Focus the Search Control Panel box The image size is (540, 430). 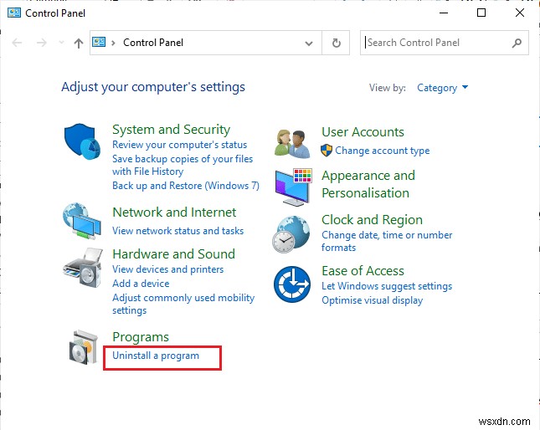[435, 43]
